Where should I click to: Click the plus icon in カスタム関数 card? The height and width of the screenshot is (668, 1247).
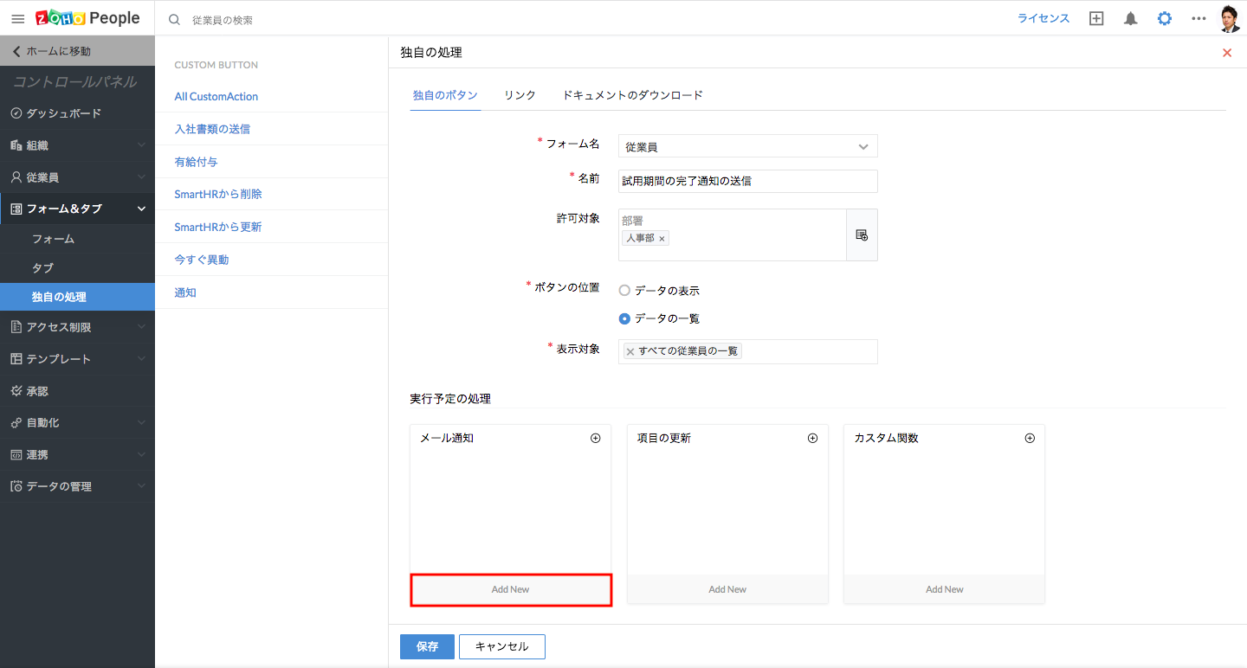(x=1030, y=438)
